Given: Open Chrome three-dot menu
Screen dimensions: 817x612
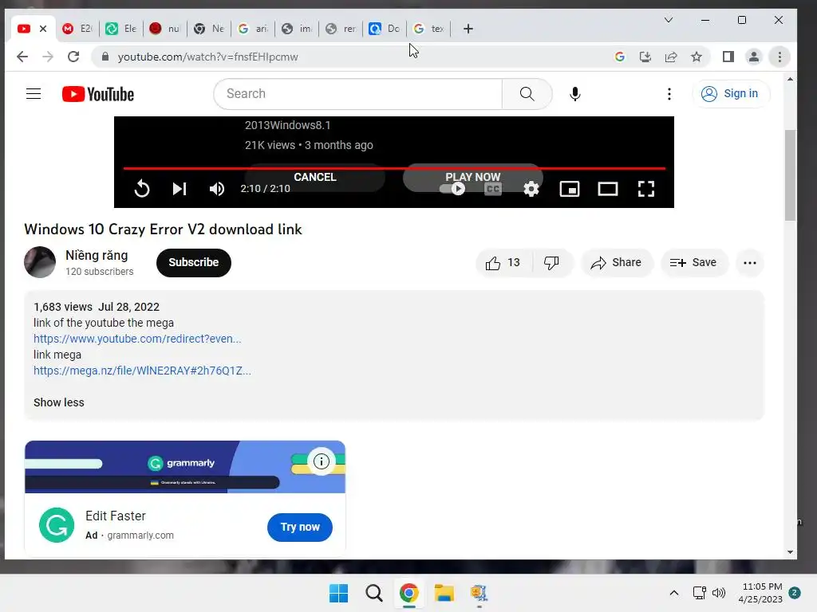Looking at the screenshot, I should point(780,57).
